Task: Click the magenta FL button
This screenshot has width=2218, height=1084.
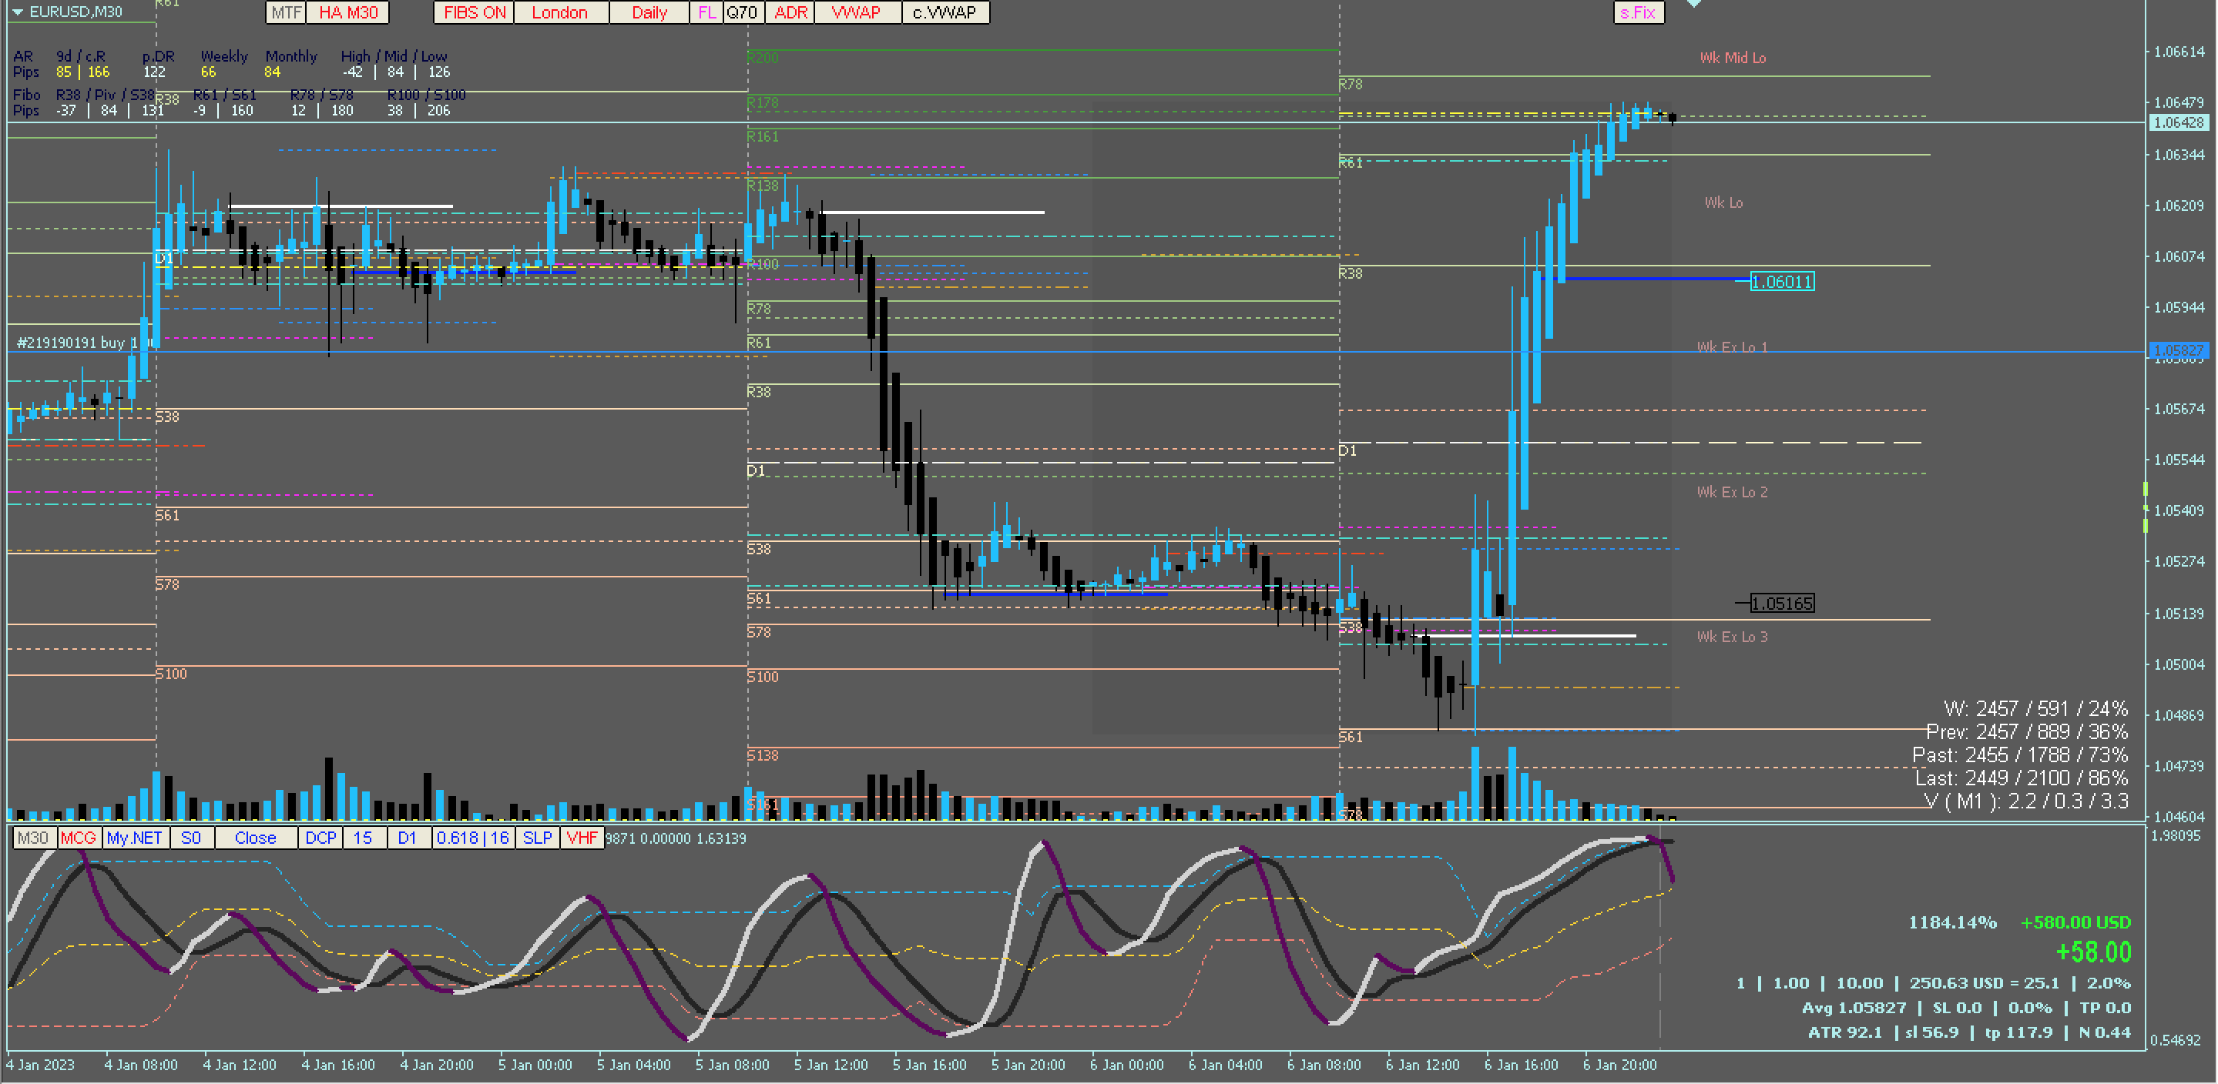Action: click(706, 12)
